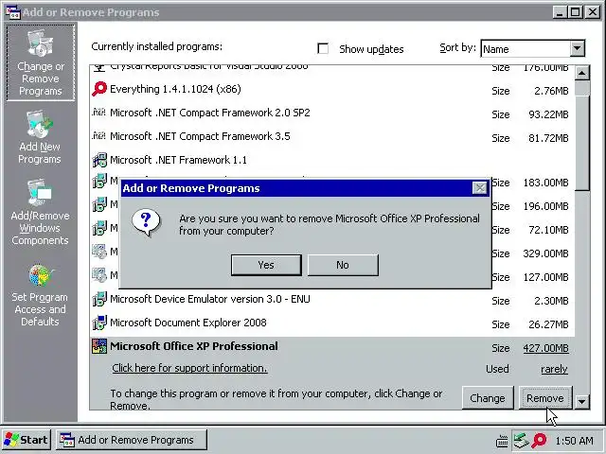The height and width of the screenshot is (454, 606).
Task: Click the safely remove hardware tray icon
Action: pyautogui.click(x=521, y=440)
